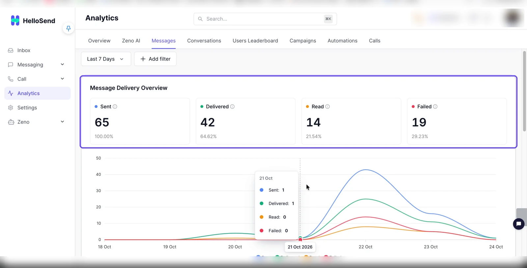Open the Users Leaderboard tab
Screen dimensions: 527x268
255,41
